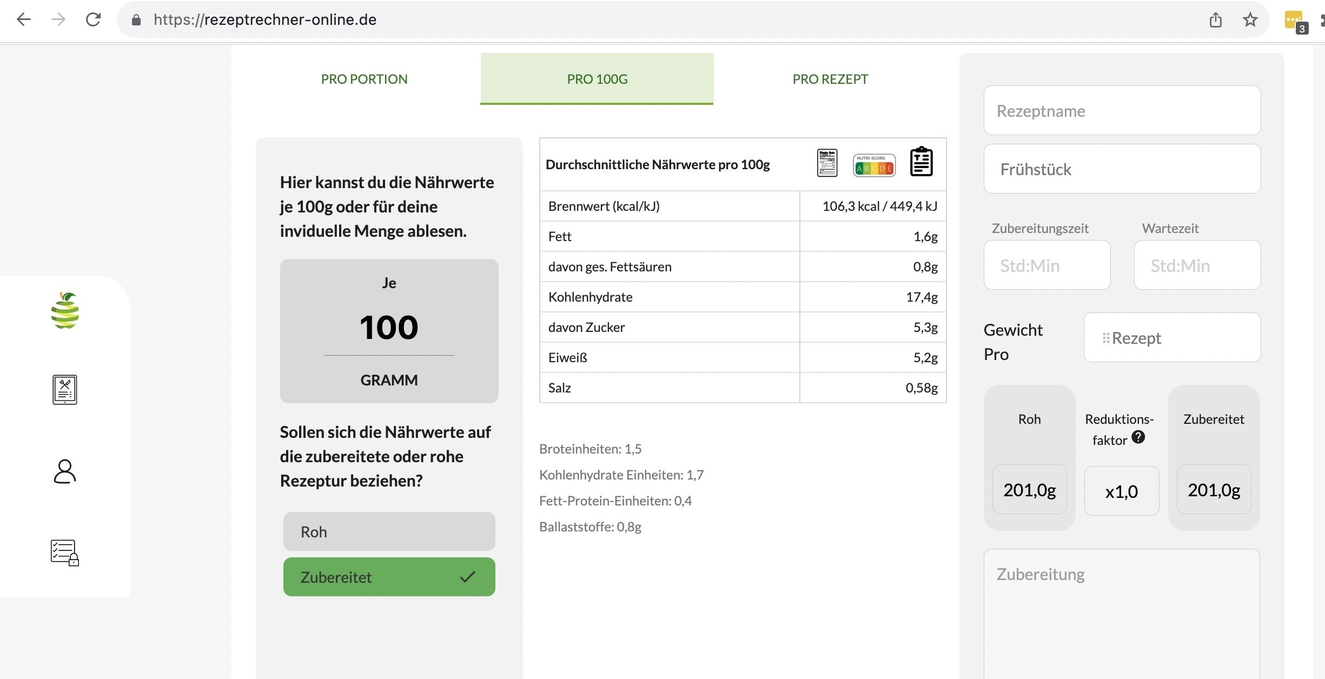
Task: Click the browser share icon
Action: [x=1216, y=20]
